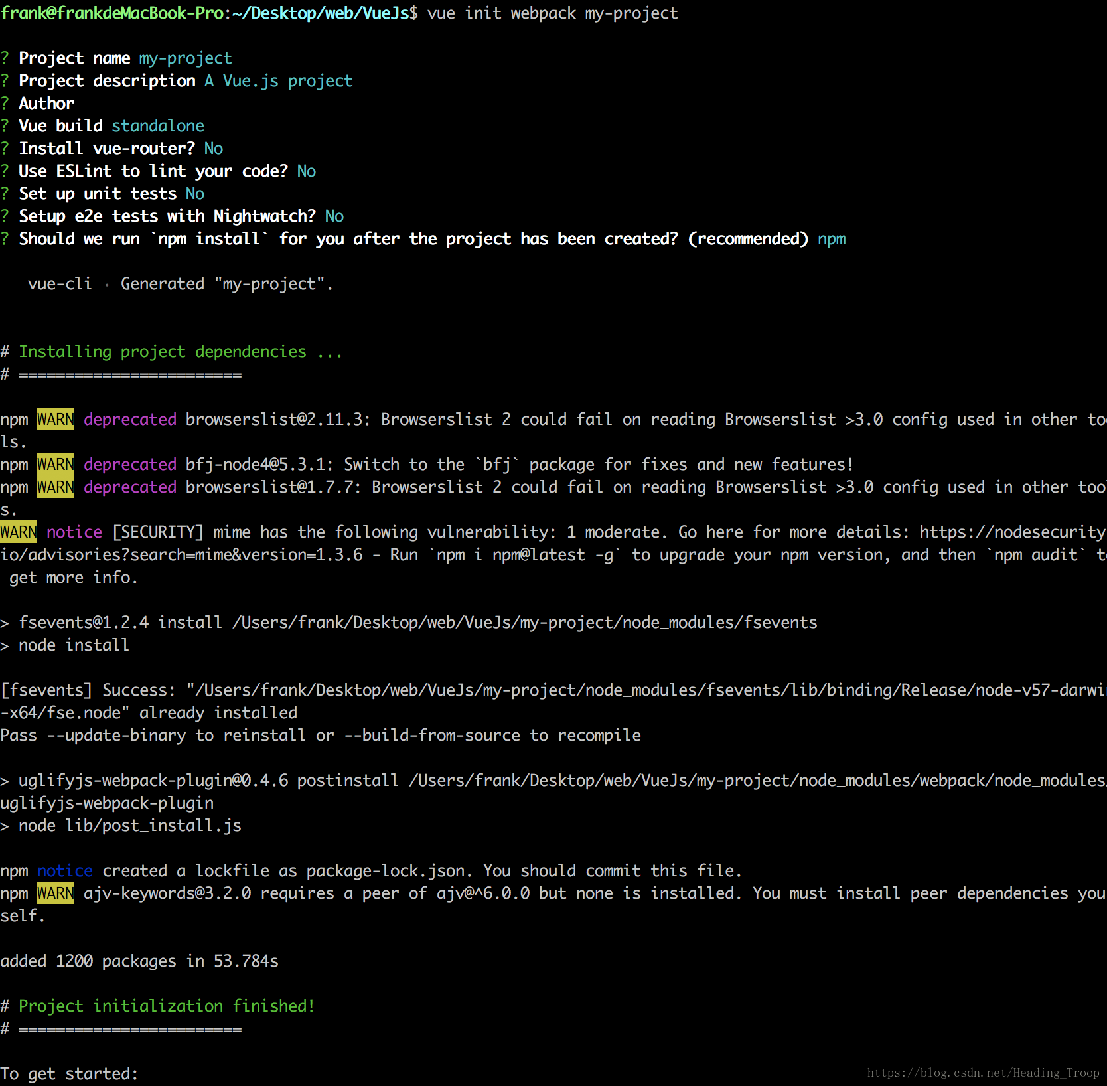Click 'No' after 'Set up unit tests'

(x=195, y=194)
